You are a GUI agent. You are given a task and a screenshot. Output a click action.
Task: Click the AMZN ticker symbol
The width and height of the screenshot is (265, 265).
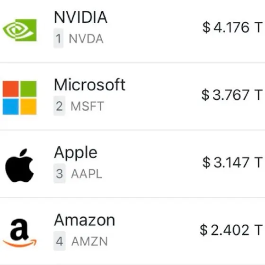coord(89,241)
